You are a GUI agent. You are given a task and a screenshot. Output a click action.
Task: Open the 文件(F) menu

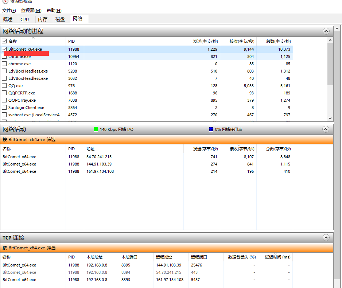tap(9, 10)
